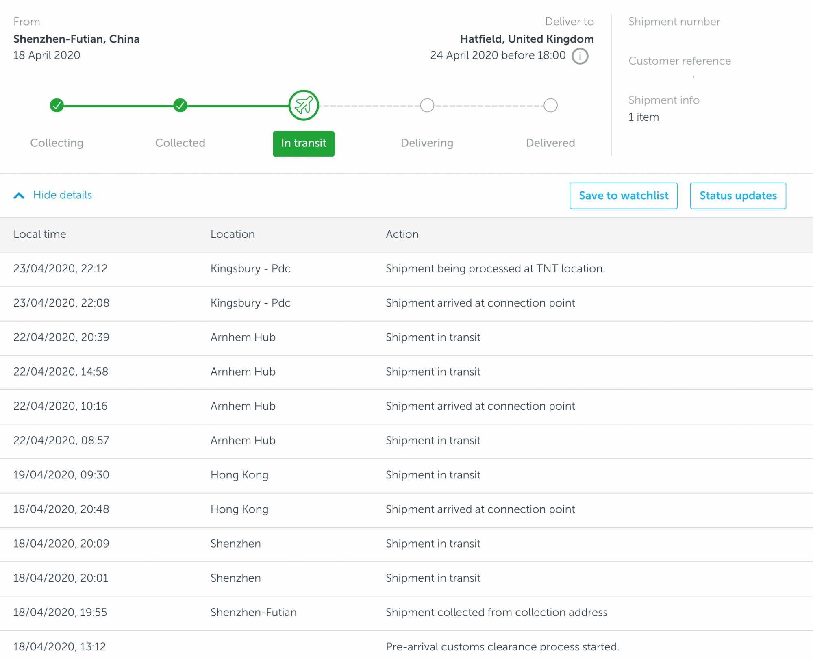Click the empty Delivered step circle
This screenshot has height=661, width=813.
pos(550,105)
